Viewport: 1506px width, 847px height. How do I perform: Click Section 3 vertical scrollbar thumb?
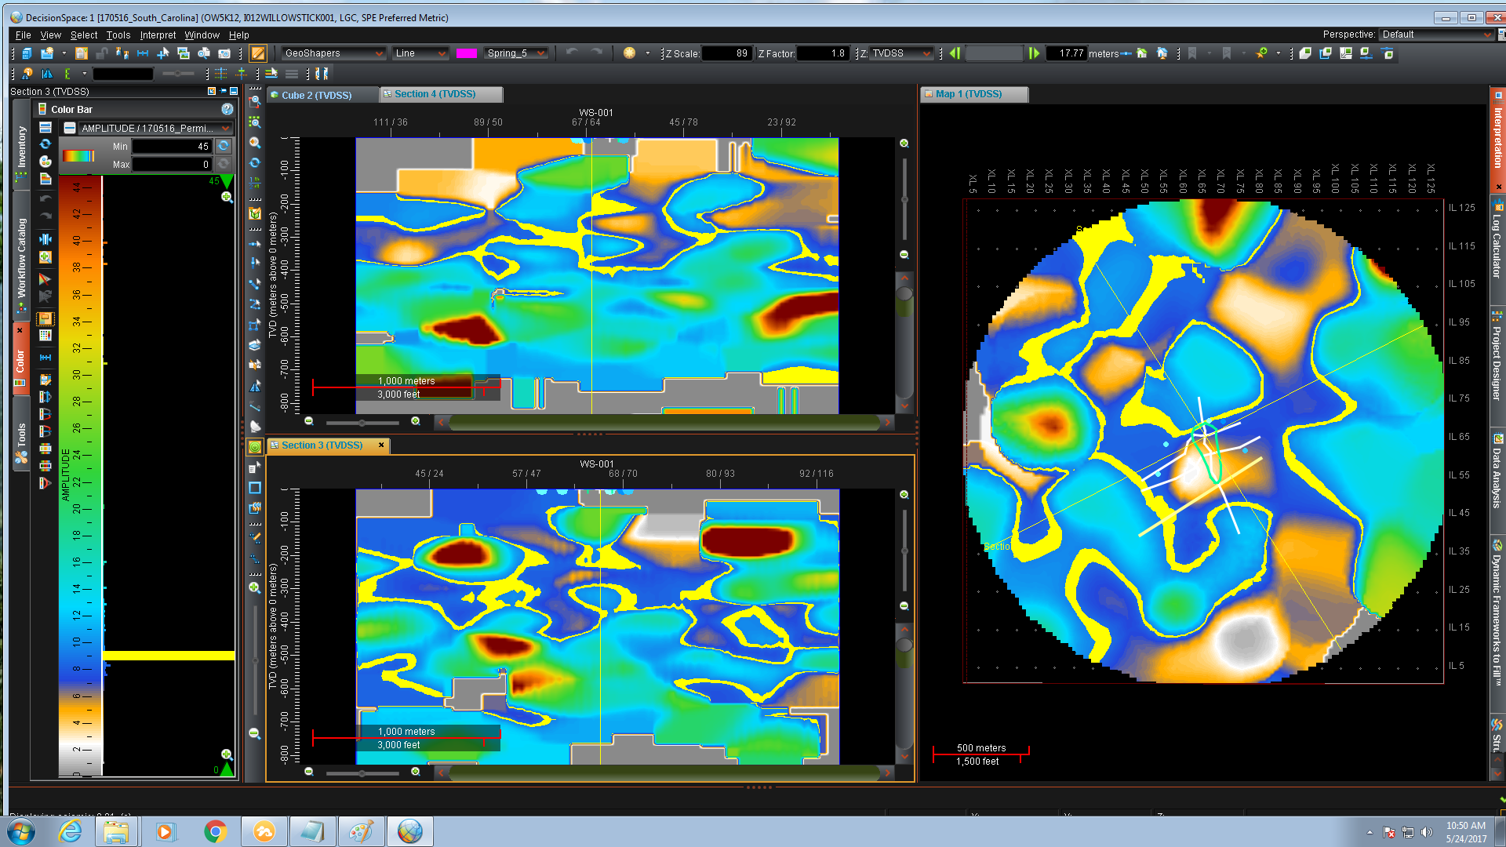tap(904, 645)
